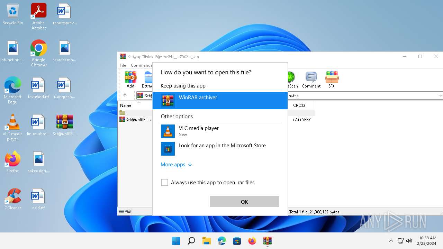The image size is (443, 249).
Task: Click the key icon in WinRAR status bar
Action: click(128, 211)
